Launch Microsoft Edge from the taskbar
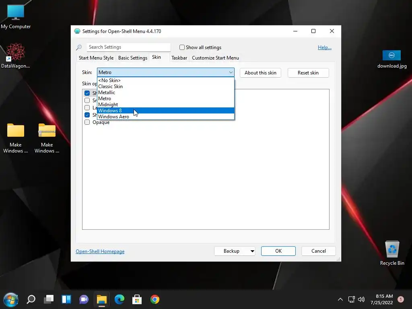 point(119,299)
